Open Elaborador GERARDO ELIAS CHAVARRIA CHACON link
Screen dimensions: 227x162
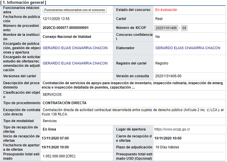point(188,48)
